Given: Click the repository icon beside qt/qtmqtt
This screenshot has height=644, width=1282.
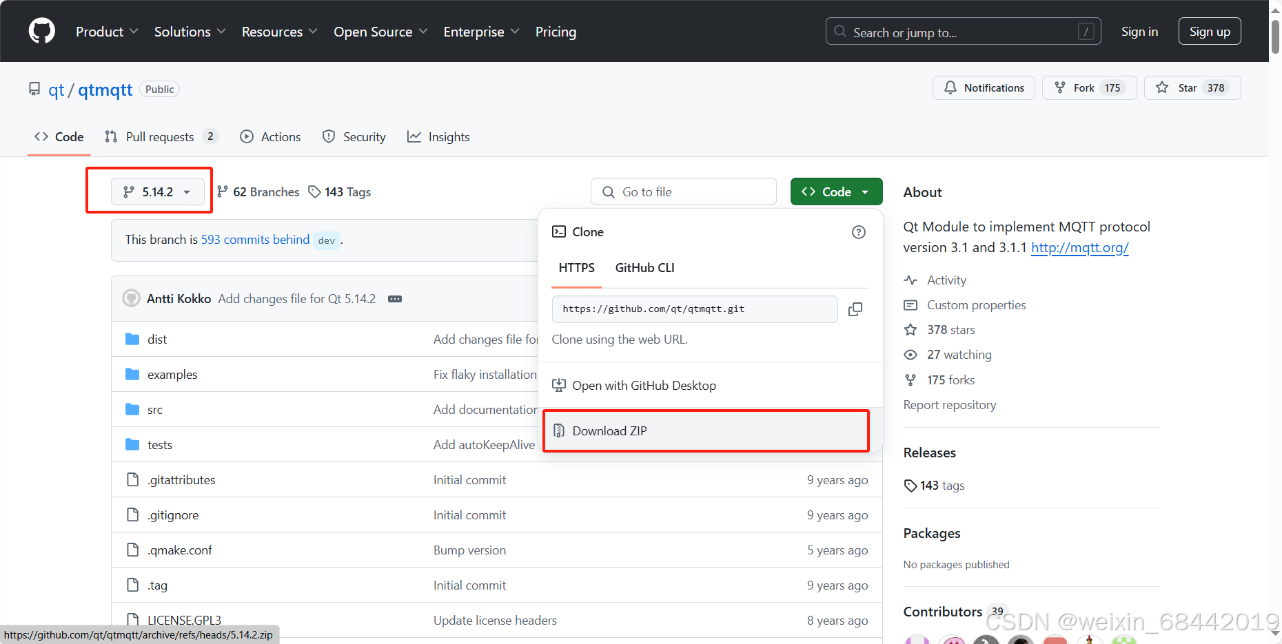Looking at the screenshot, I should (34, 90).
